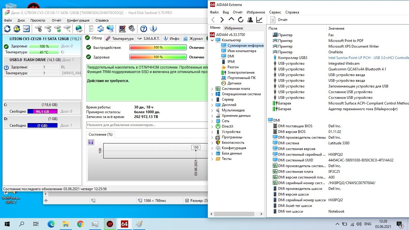
Task: Click the AIDA64 refresh icon
Action: 240,20
